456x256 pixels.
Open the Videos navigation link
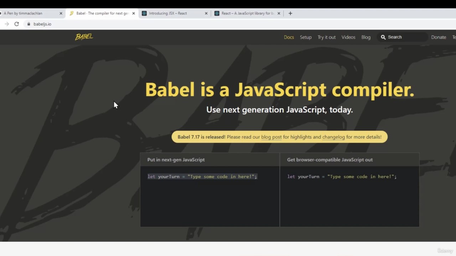click(348, 37)
